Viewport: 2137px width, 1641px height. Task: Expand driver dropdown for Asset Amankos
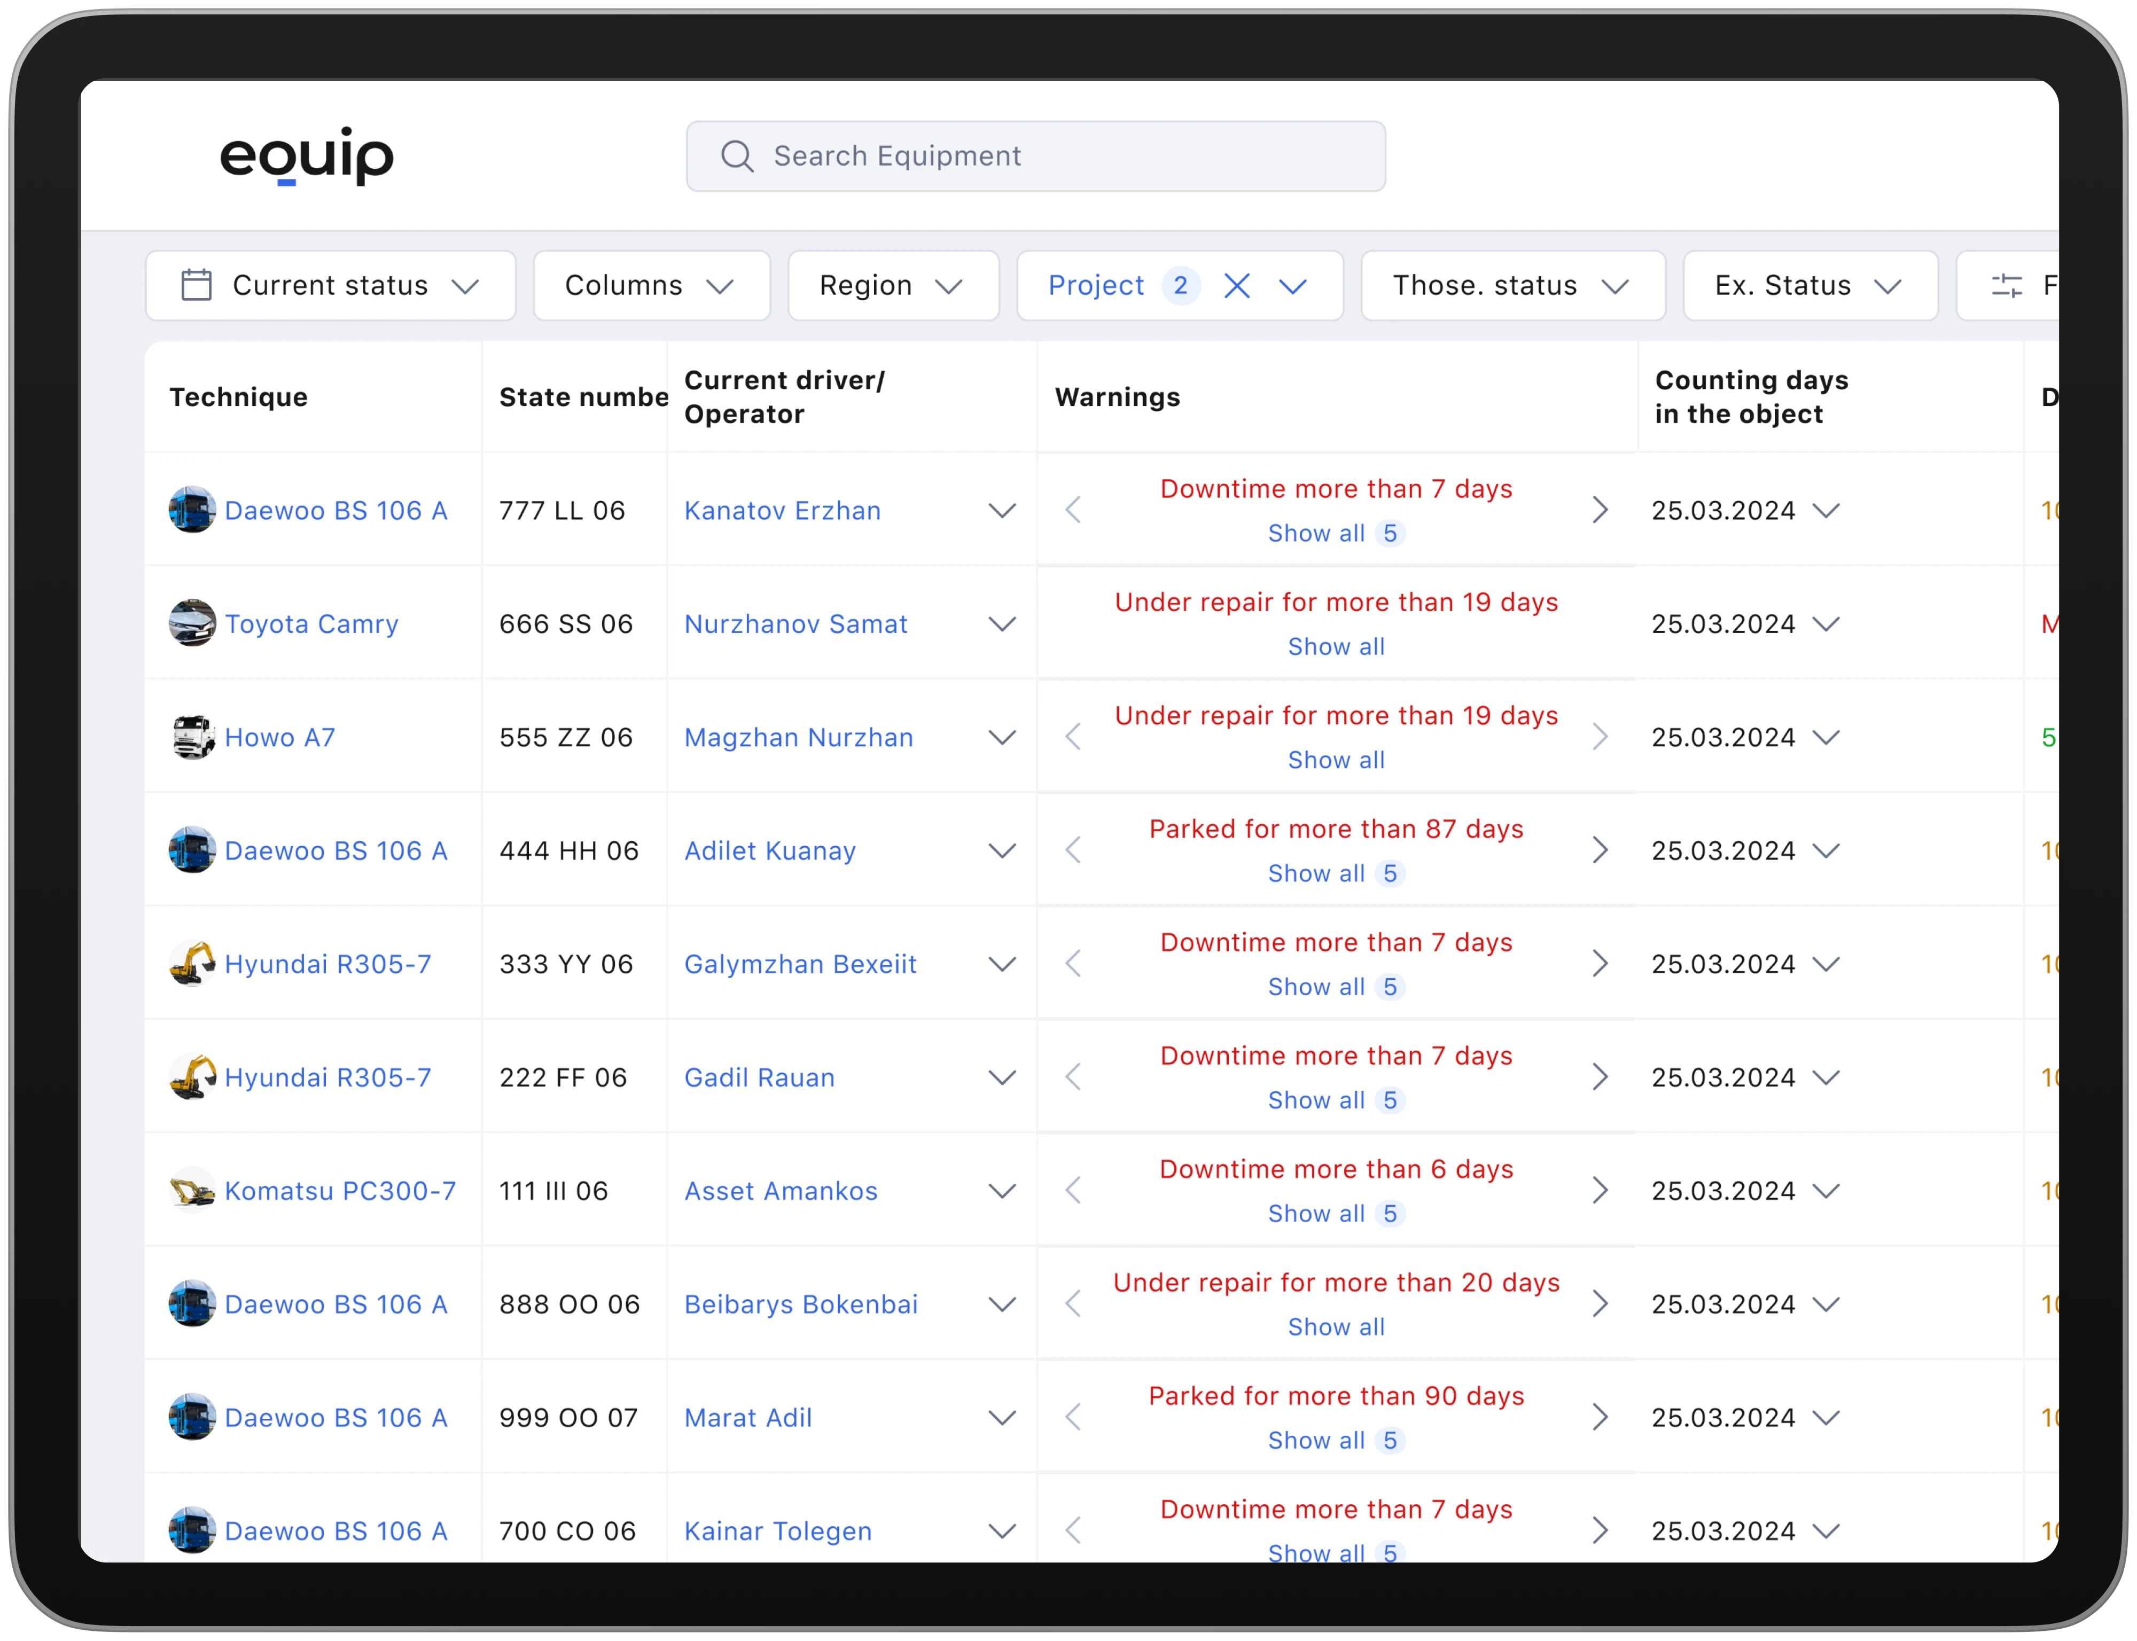(x=1002, y=1190)
